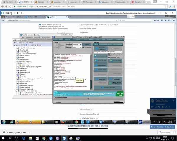Open Android менеджер sub-tab

coord(117,45)
